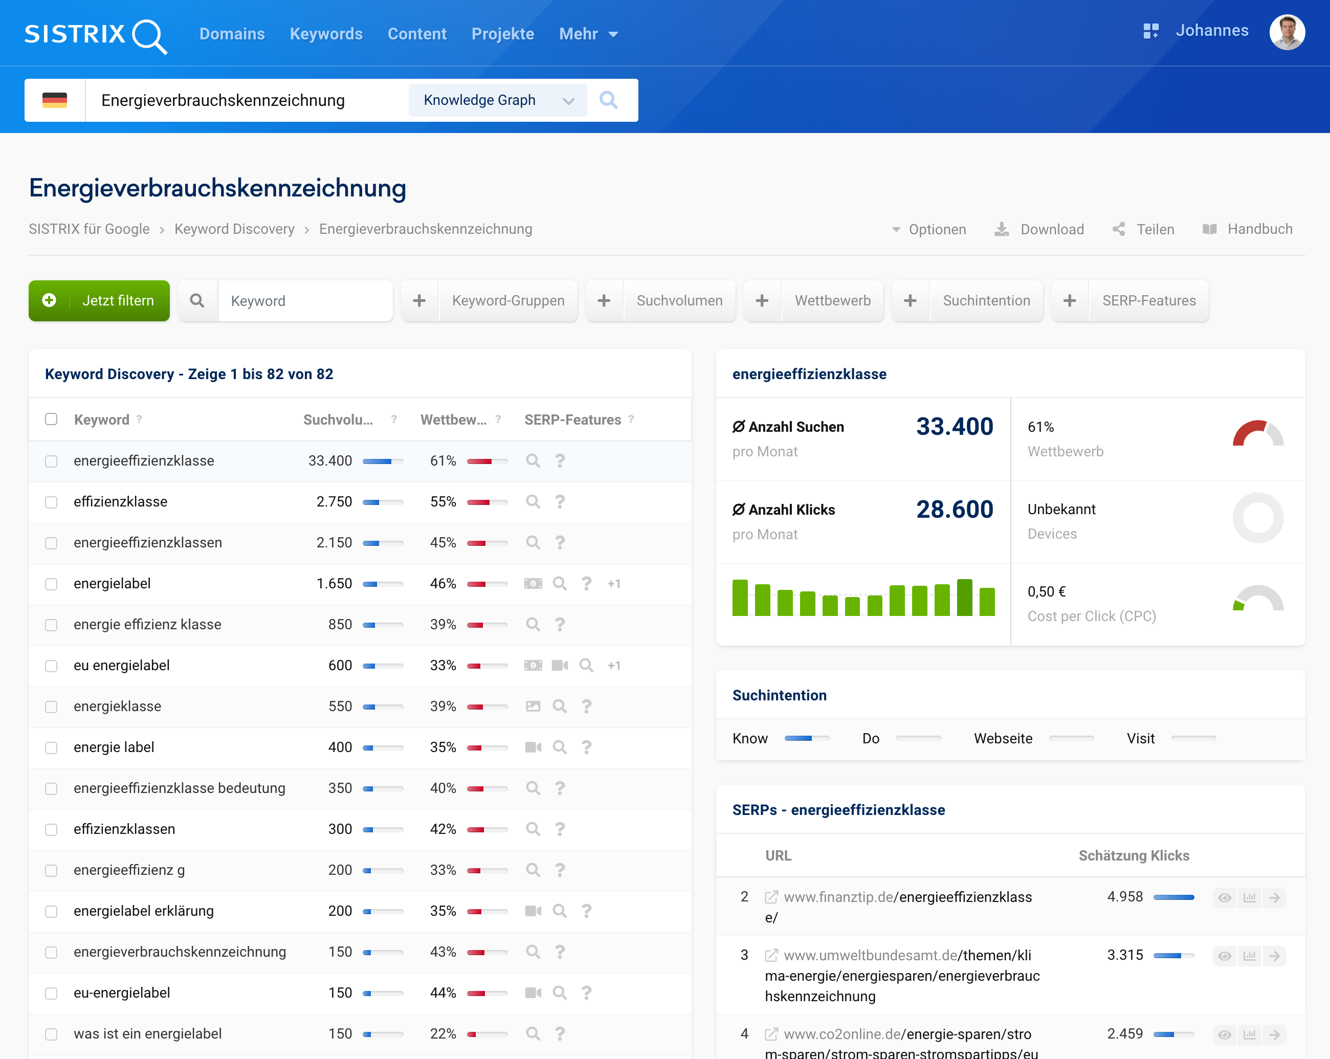Open the apps grid icon beside Johannes
This screenshot has height=1059, width=1330.
(x=1150, y=31)
